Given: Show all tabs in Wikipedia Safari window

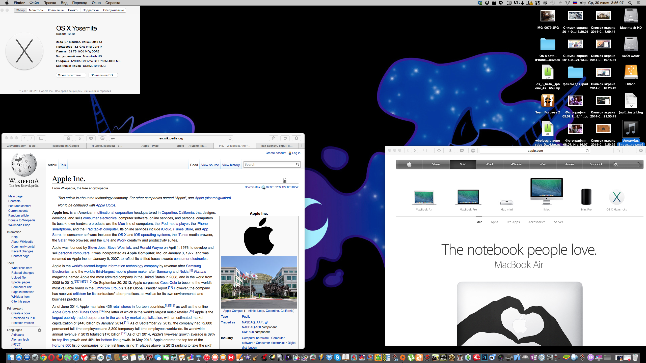Looking at the screenshot, I should point(285,138).
